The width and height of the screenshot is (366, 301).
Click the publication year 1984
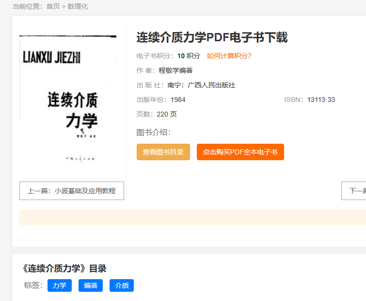[178, 100]
